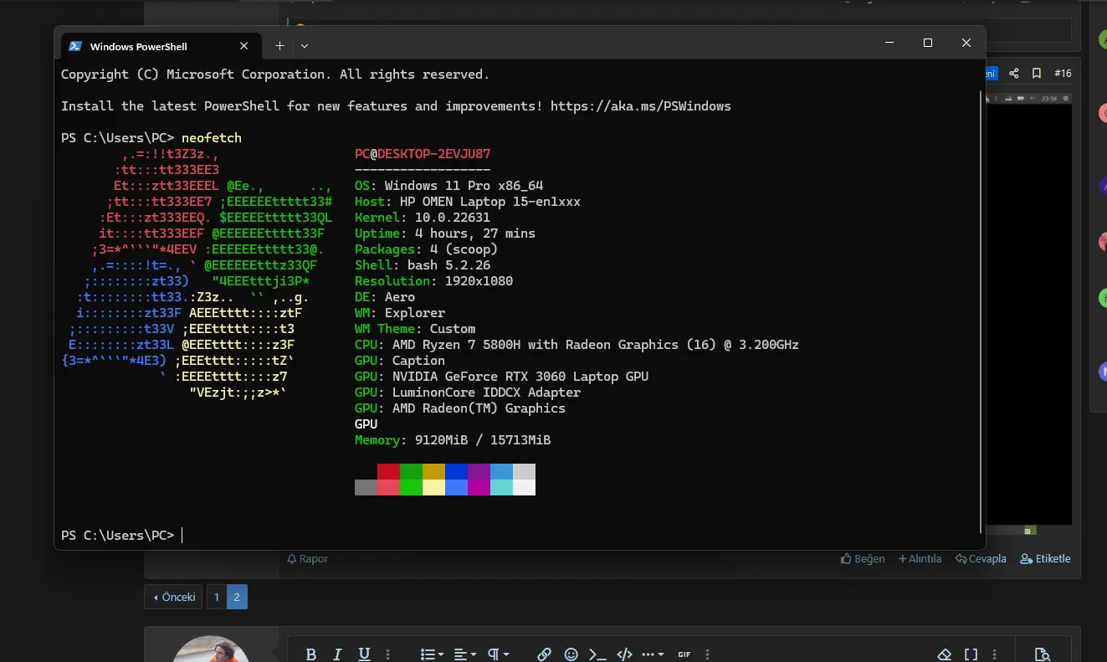Open more text options after Underline
Image resolution: width=1107 pixels, height=662 pixels.
[389, 654]
